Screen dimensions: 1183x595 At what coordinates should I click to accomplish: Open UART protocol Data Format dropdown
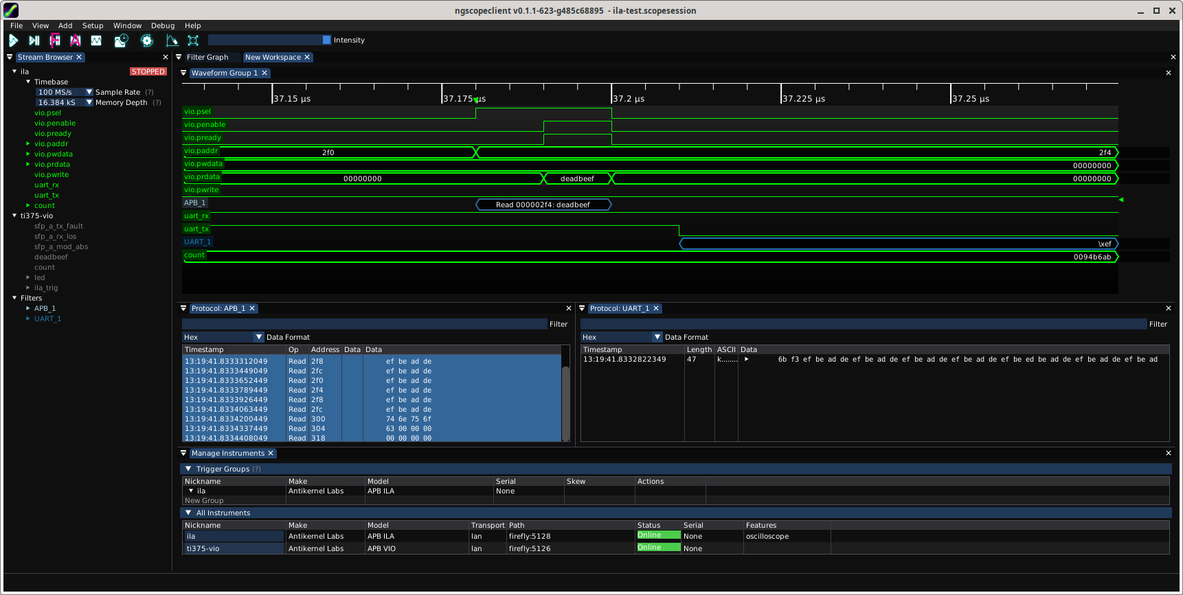[657, 337]
